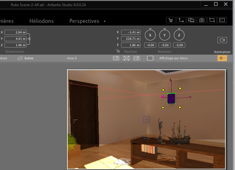
Task: Expand the Perspectives dropdown arrow
Action: tap(105, 22)
